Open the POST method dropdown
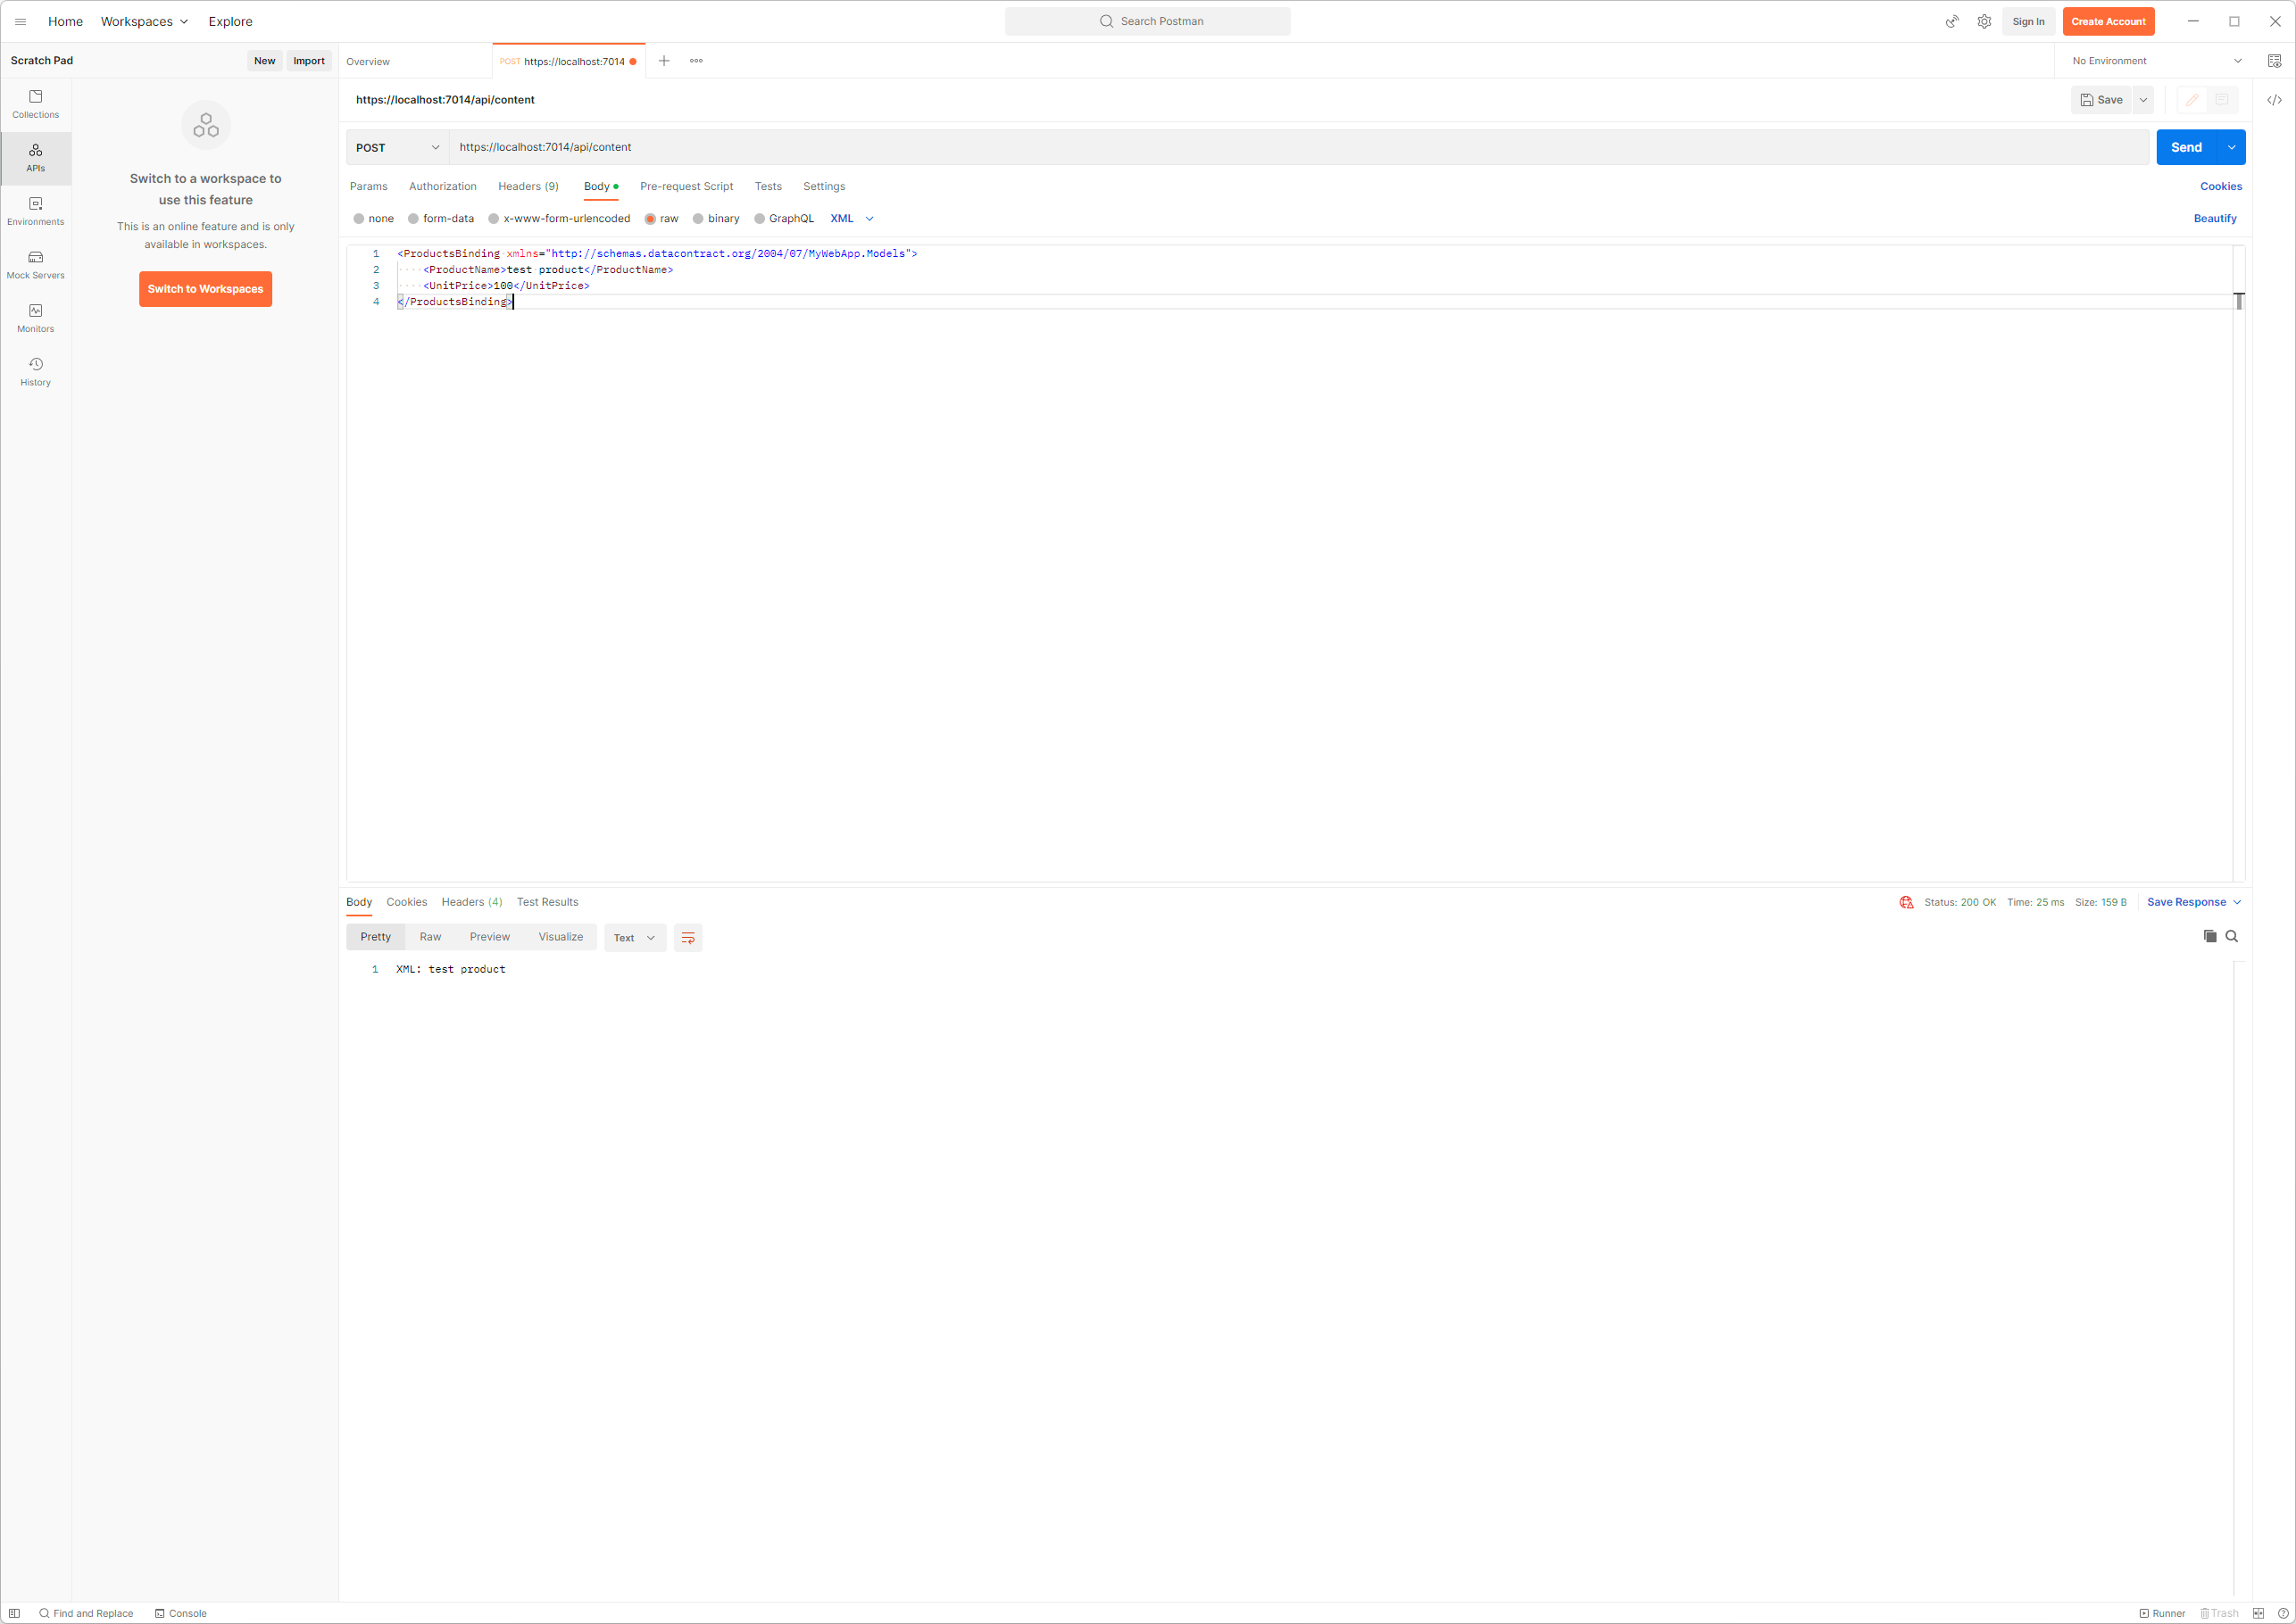 (397, 148)
